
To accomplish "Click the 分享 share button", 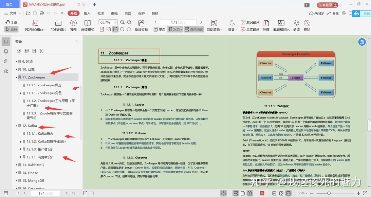I will point(333,13).
